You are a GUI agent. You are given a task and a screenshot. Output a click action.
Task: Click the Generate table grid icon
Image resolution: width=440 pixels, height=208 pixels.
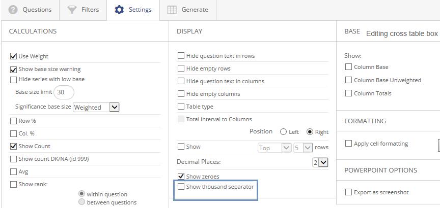172,10
